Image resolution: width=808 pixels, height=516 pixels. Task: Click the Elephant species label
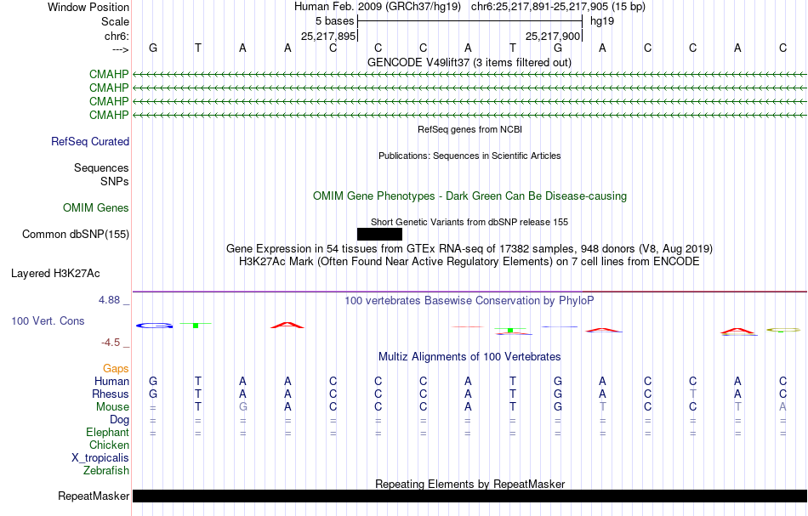tap(108, 432)
